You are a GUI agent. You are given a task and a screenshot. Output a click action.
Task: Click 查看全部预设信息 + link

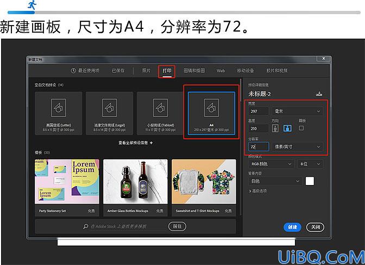pos(135,143)
